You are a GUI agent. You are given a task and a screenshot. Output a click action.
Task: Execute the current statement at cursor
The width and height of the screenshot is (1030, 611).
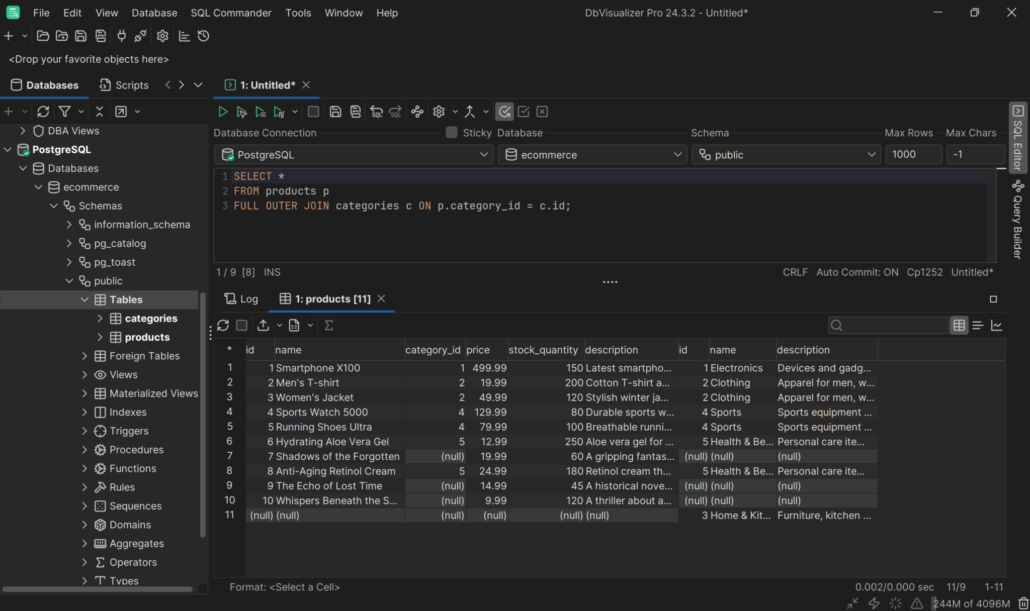pyautogui.click(x=242, y=112)
